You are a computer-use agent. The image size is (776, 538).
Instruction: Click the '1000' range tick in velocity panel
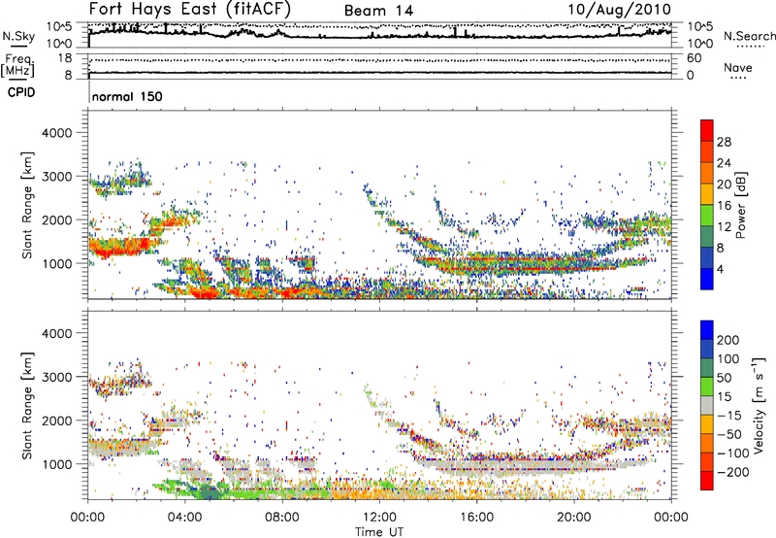[57, 464]
